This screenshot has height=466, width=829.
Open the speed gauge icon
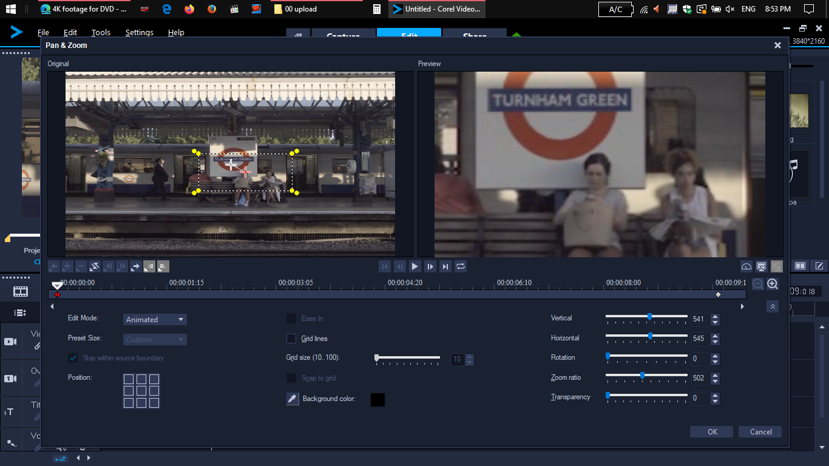point(746,266)
